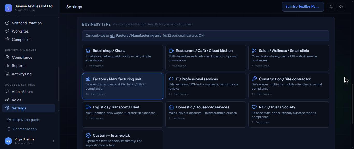Click the Sunrise Textiles logo avatar
354x149 pixels.
[8, 8]
